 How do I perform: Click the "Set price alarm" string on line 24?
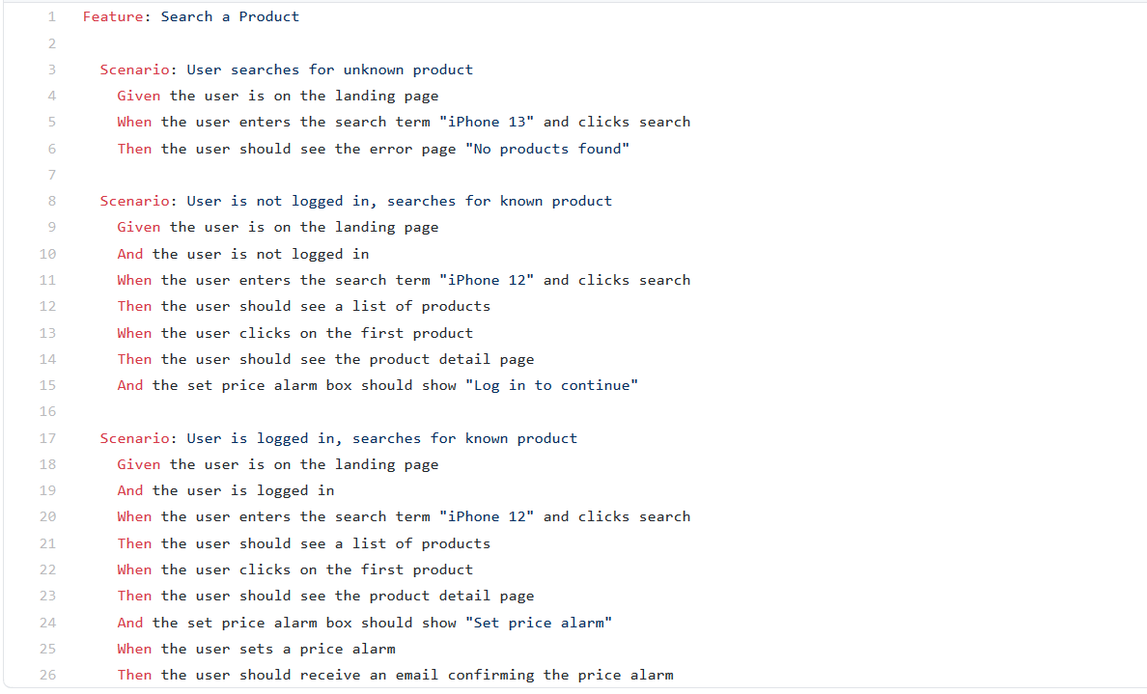(x=539, y=624)
